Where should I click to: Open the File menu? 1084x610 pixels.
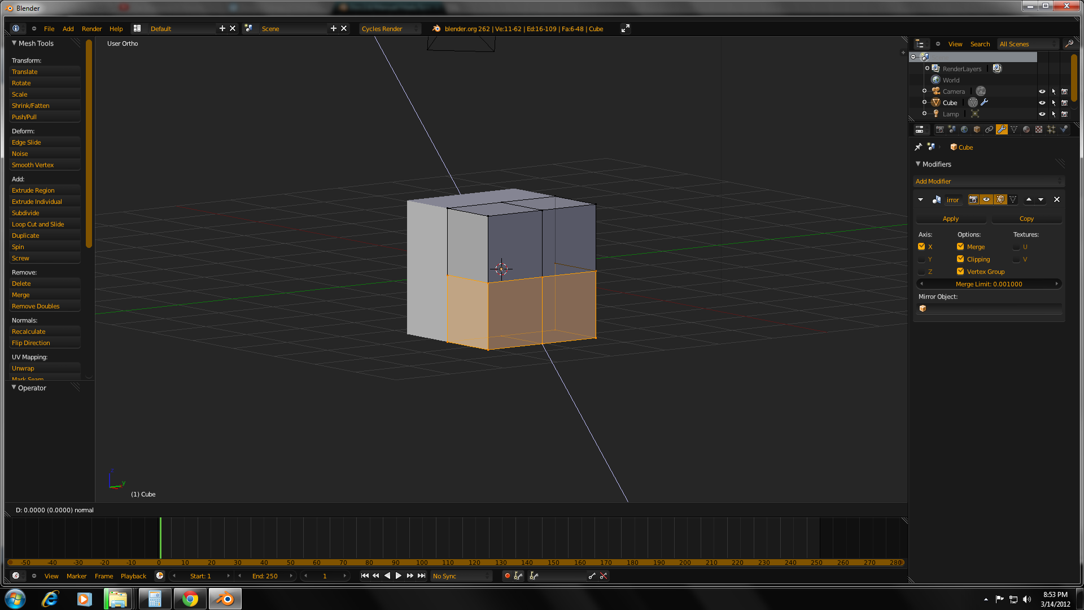tap(49, 29)
